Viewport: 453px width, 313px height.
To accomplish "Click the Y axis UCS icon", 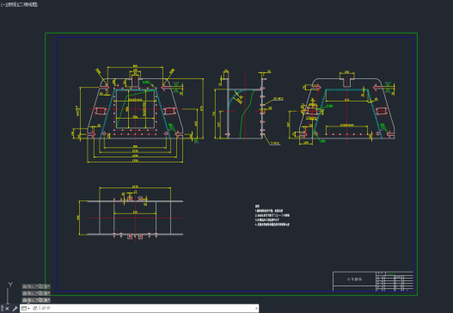I will 10,285.
